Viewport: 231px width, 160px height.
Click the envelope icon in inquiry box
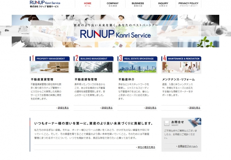click(167, 123)
